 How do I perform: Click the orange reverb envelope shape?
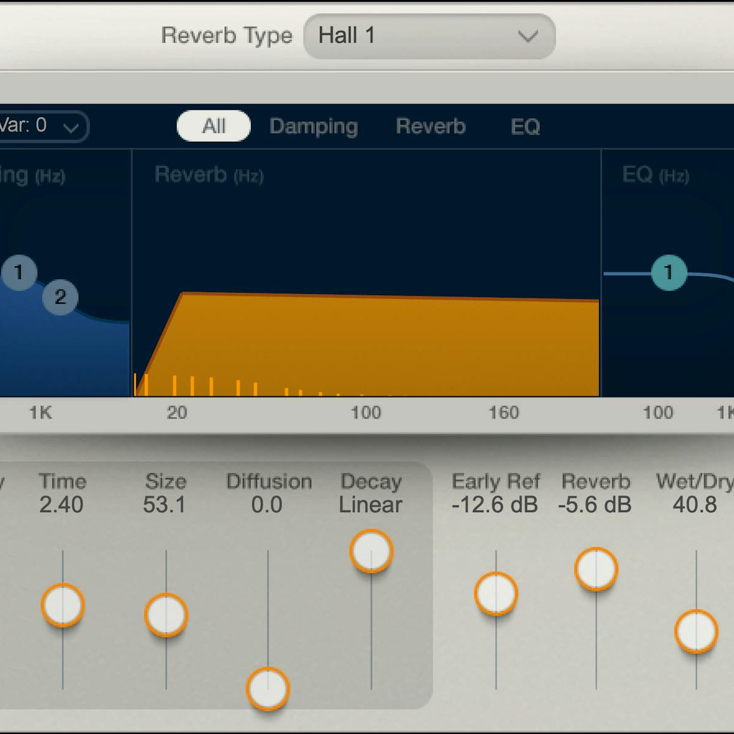point(370,345)
